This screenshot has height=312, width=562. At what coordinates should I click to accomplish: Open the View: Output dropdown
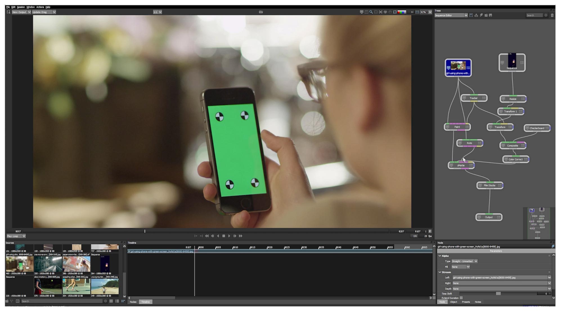coord(21,12)
